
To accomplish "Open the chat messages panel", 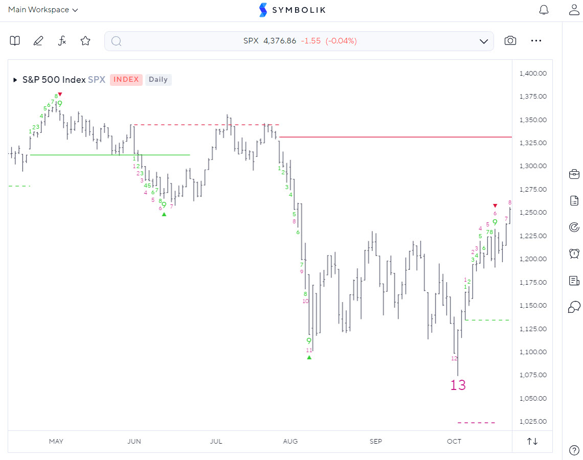I will pos(574,307).
